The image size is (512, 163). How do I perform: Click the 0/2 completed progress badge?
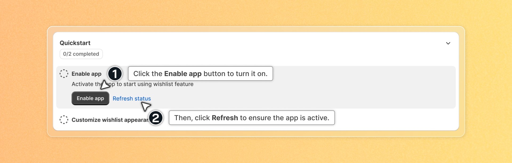click(x=81, y=54)
